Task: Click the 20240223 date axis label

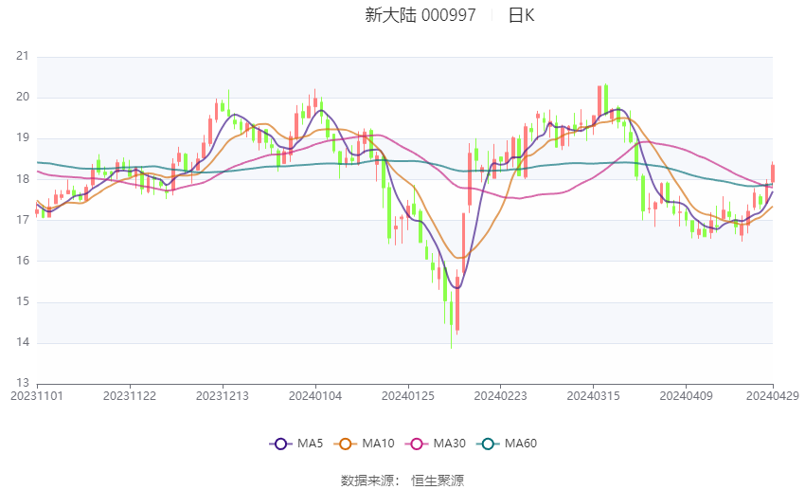Action: coord(501,396)
